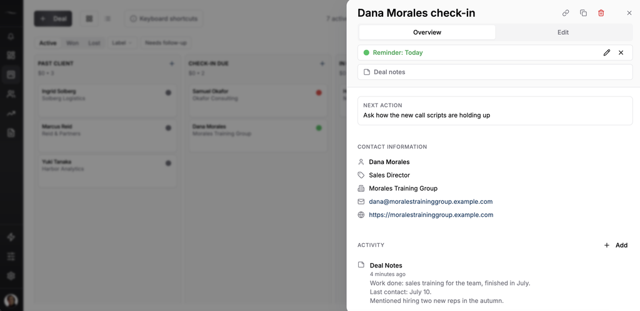640x311 pixels.
Task: Open the analytics trend icon in sidebar
Action: point(11,113)
